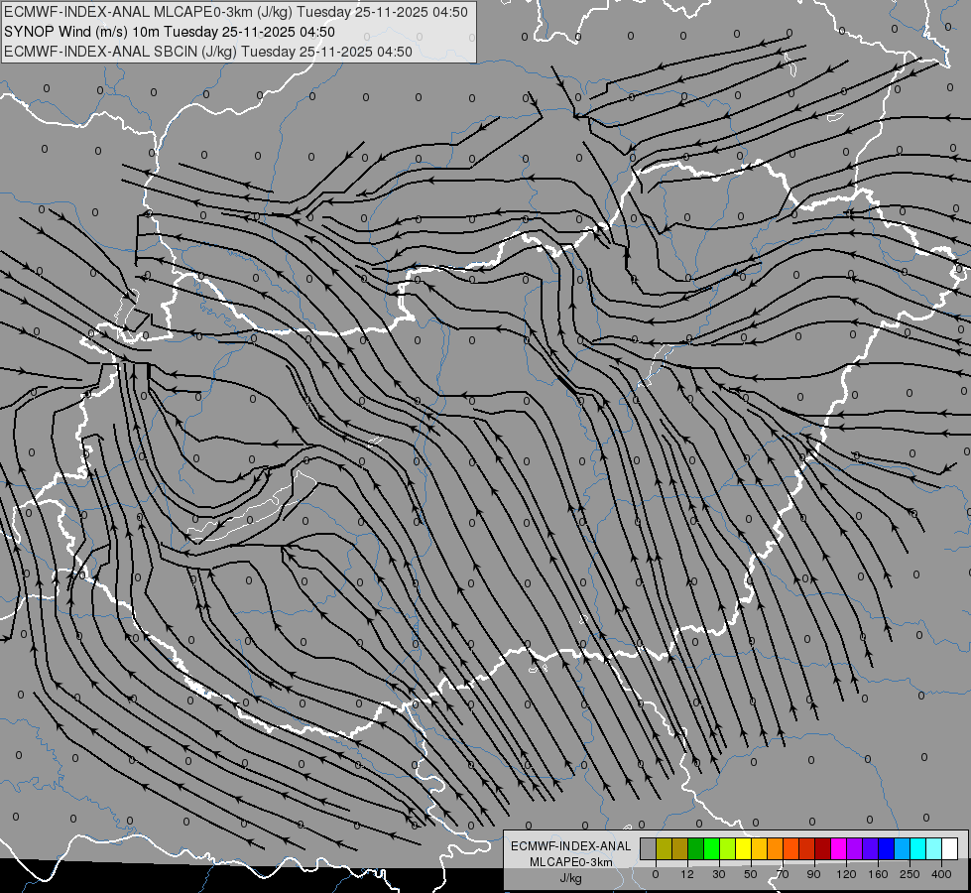The image size is (971, 893).
Task: Click the legend's ECMWF-INDEX-ANAL label
Action: (571, 846)
